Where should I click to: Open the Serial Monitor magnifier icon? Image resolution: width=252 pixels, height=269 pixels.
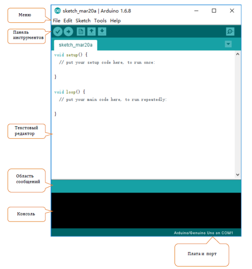click(x=230, y=31)
